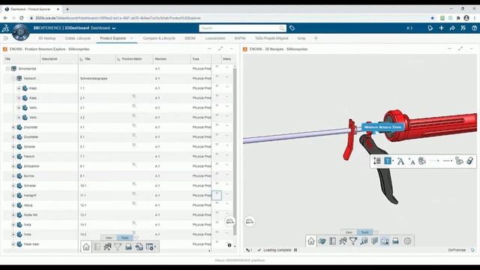Click the plus add icon in top bar
This screenshot has width=480, height=270.
click(x=442, y=28)
